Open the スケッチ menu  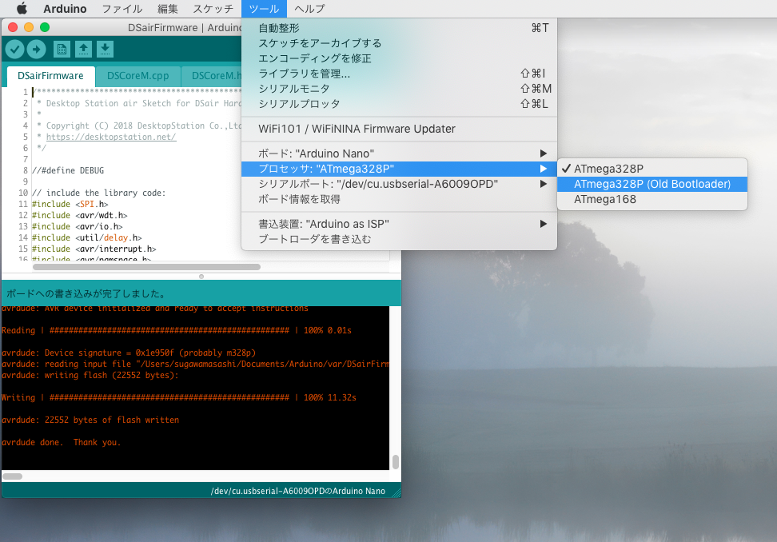[x=213, y=9]
